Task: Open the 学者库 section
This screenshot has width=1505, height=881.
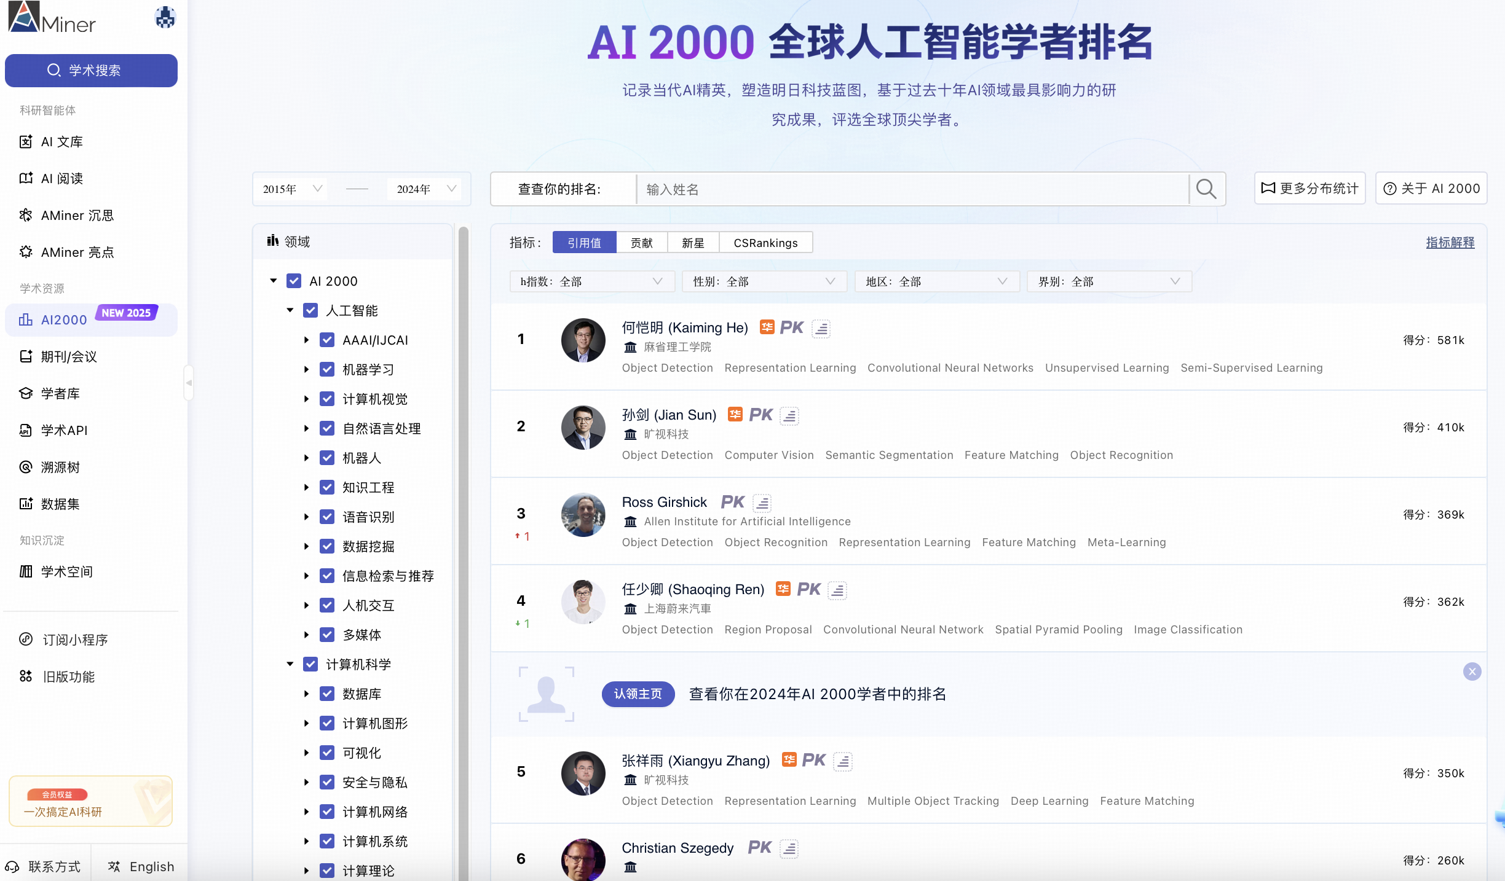Action: (x=60, y=393)
